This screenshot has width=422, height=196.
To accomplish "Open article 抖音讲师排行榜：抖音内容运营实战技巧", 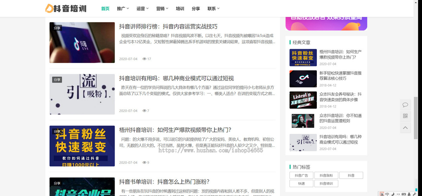I will click(168, 27).
